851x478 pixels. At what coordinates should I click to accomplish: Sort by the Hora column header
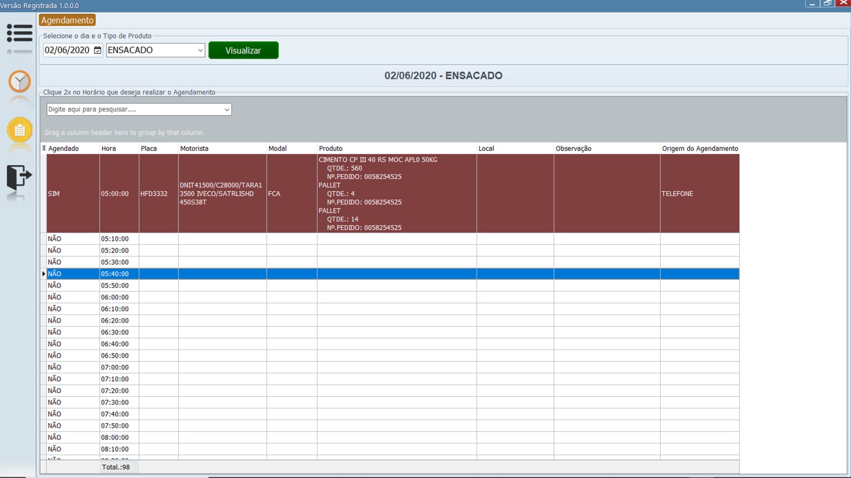[x=119, y=149]
